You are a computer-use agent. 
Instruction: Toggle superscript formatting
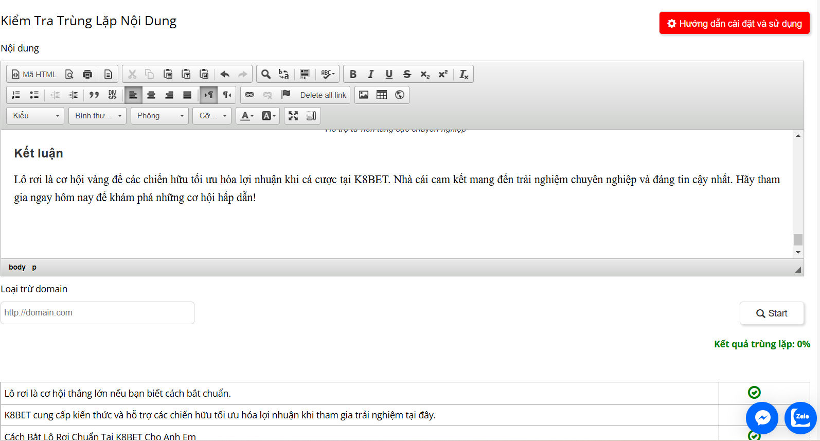[443, 74]
